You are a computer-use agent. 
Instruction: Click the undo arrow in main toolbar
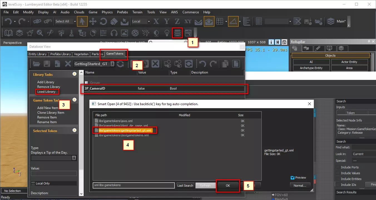coord(8,21)
